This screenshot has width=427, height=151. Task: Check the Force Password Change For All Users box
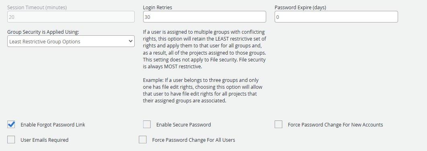pos(143,140)
